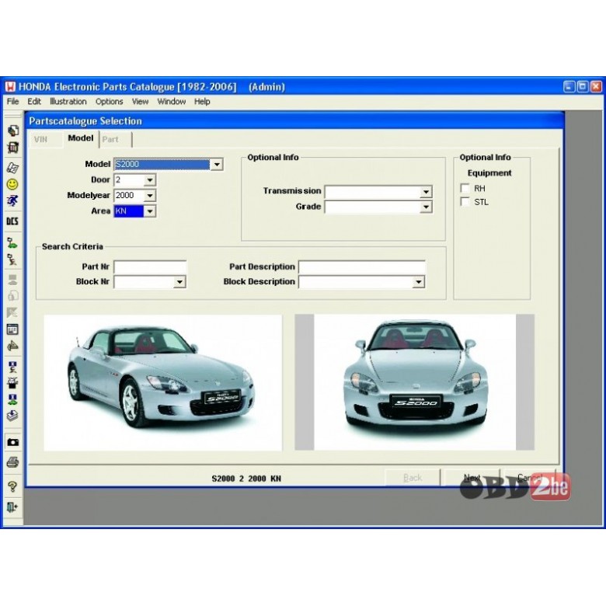Click the flag with green car icon
Viewport: 606px width, 606px height.
pyautogui.click(x=12, y=242)
